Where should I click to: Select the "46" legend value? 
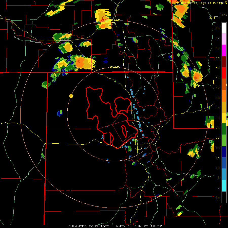pyautogui.click(x=218, y=78)
